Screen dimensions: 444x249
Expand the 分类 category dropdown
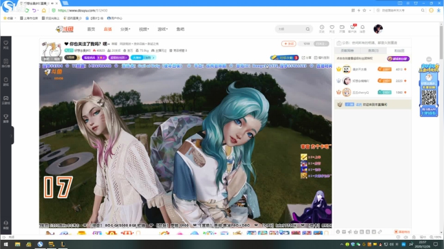pyautogui.click(x=125, y=29)
